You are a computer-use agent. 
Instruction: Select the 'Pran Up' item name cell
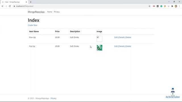[x=32, y=37]
